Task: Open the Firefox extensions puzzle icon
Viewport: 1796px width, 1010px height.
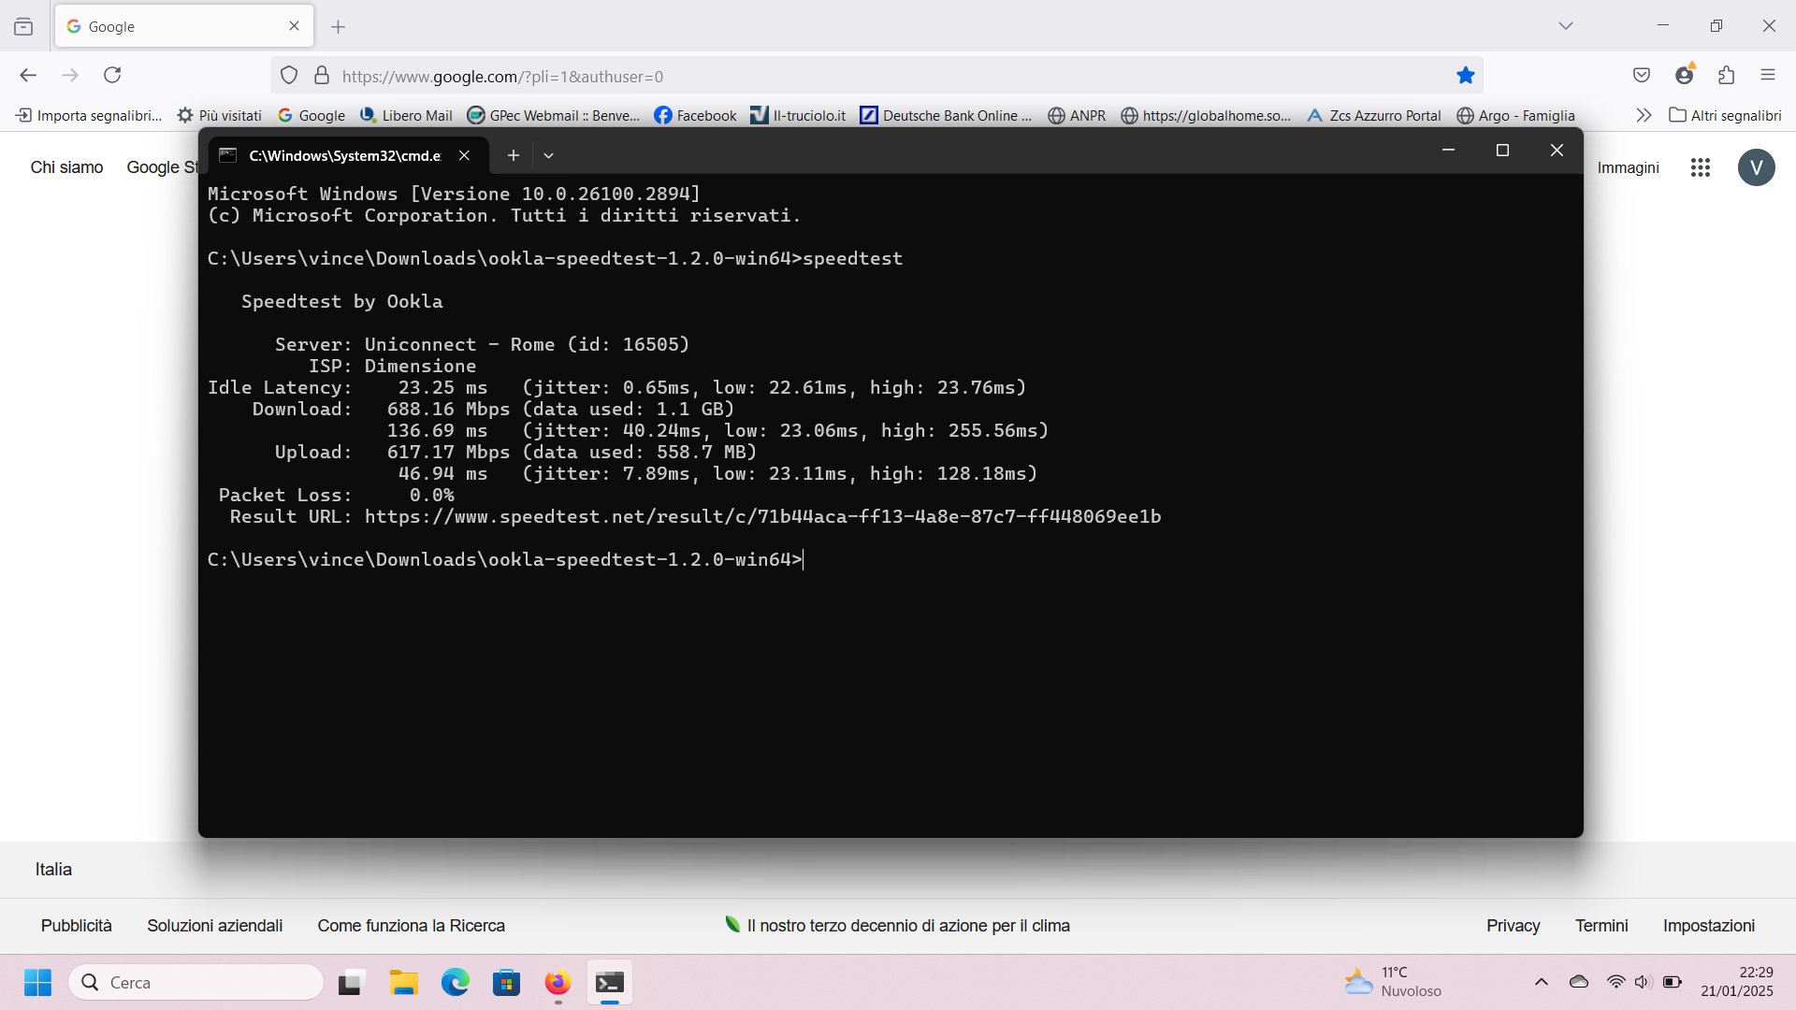Action: [1726, 75]
